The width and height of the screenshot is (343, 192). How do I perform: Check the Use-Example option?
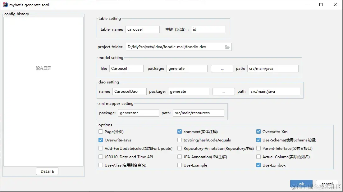tap(180, 165)
